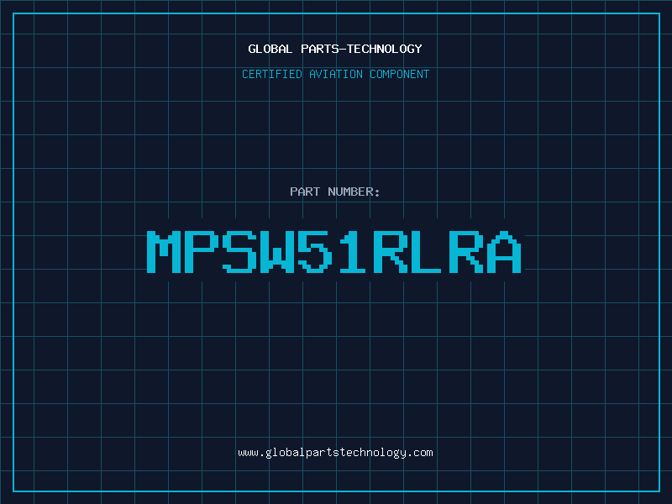Click the final letter A of part number
This screenshot has height=504, width=672.
pyautogui.click(x=506, y=251)
